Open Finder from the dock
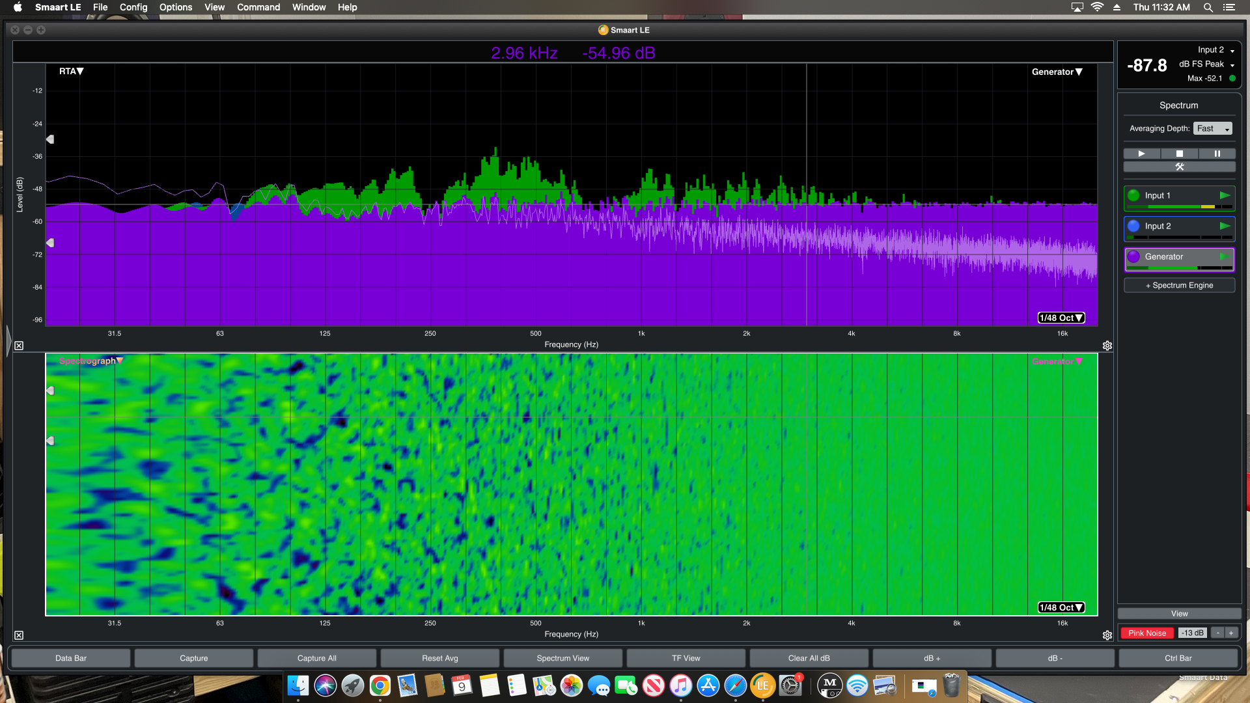The image size is (1250, 703). [298, 685]
